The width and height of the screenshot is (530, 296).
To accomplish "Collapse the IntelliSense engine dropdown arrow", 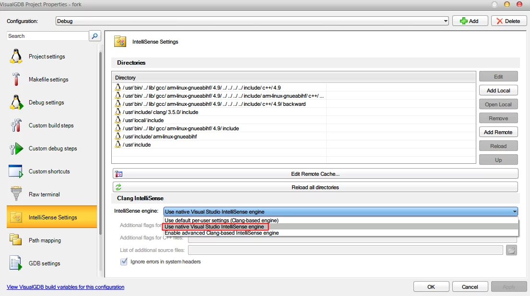I will click(514, 211).
